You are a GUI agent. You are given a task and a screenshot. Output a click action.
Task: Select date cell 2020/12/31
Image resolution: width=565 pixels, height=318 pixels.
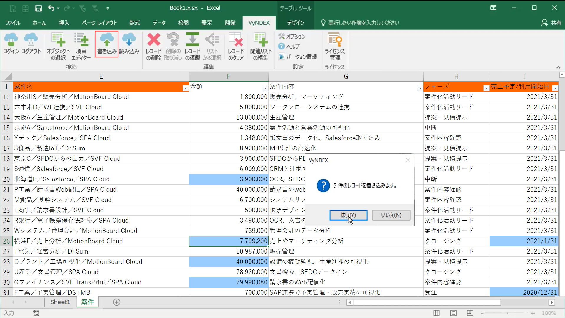click(x=524, y=293)
